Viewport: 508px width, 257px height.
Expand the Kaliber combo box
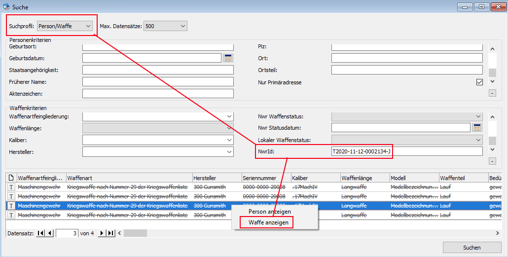click(229, 140)
